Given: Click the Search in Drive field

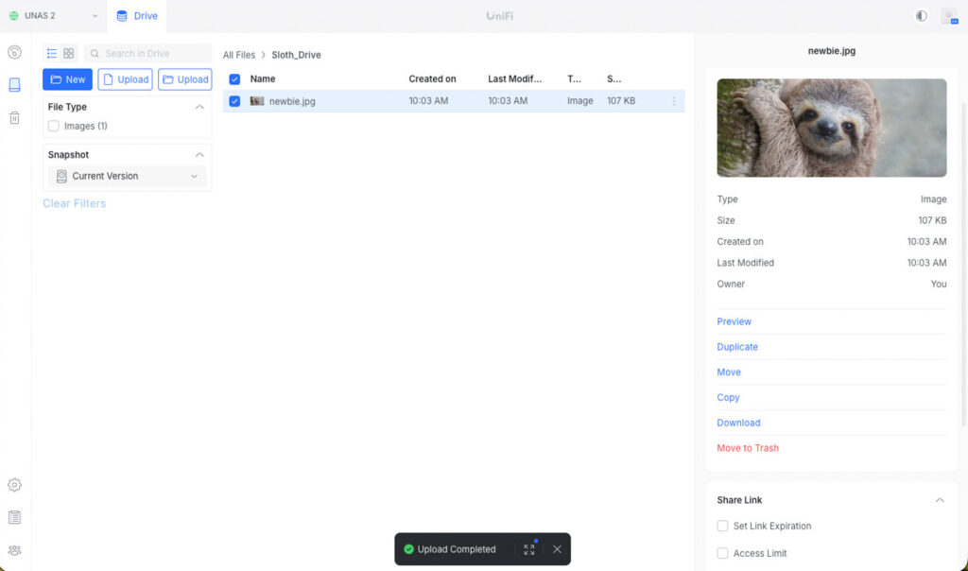Looking at the screenshot, I should point(151,54).
